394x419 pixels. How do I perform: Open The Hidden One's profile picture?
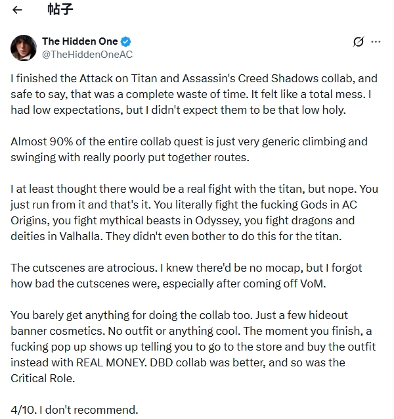[x=24, y=47]
